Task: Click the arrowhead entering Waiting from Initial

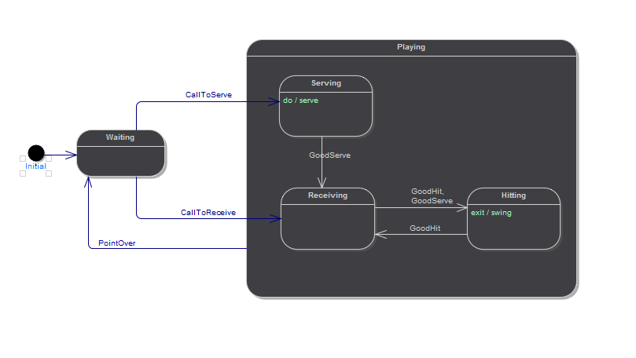Action: coord(72,155)
